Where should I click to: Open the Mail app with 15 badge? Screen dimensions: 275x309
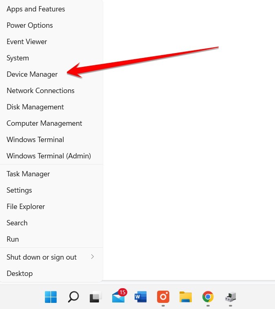coord(119,296)
